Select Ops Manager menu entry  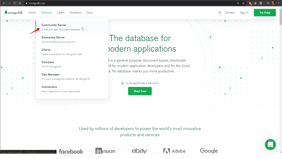(72, 77)
